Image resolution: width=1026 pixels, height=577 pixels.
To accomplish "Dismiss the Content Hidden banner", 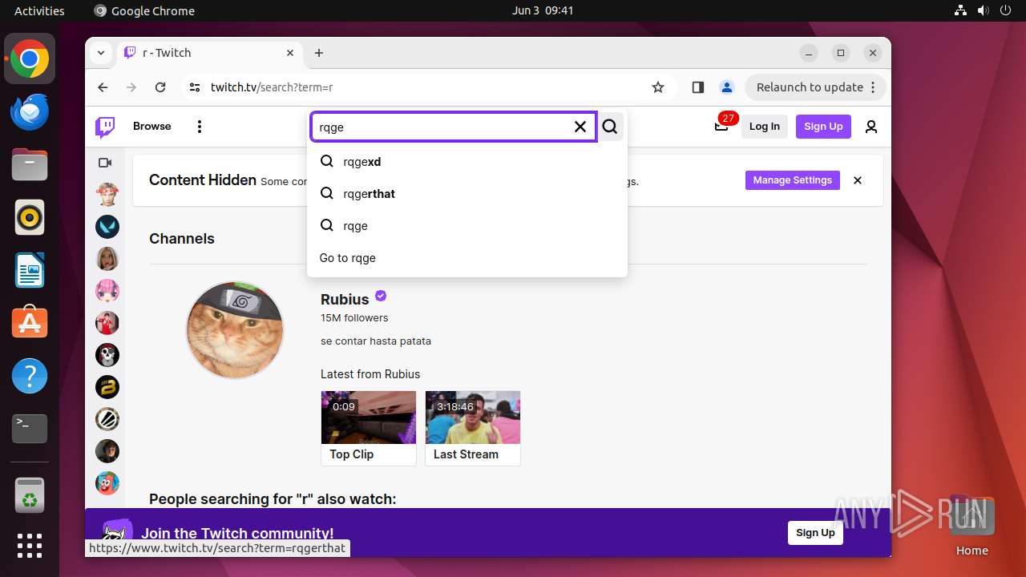I will [858, 180].
